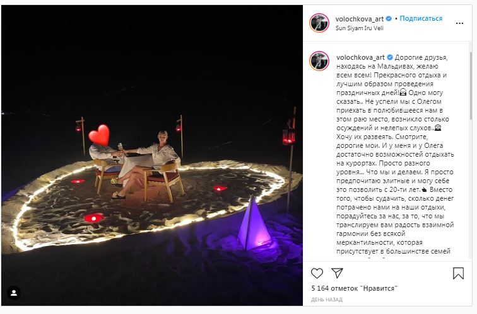View the 5 164 отметок "Нравится" list
The image size is (477, 314).
[x=355, y=289]
